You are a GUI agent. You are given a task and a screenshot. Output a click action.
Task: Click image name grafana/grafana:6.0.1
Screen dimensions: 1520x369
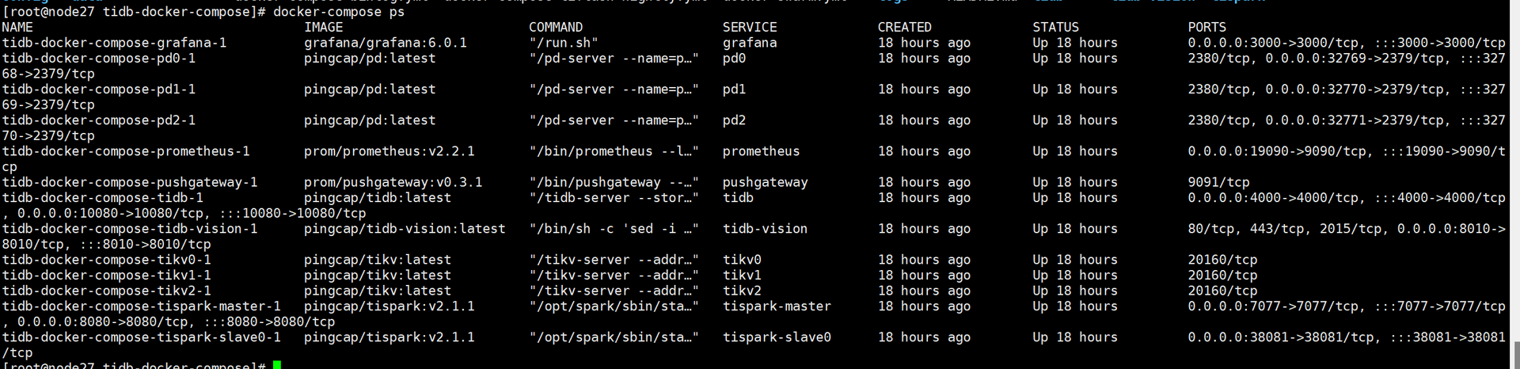(386, 43)
